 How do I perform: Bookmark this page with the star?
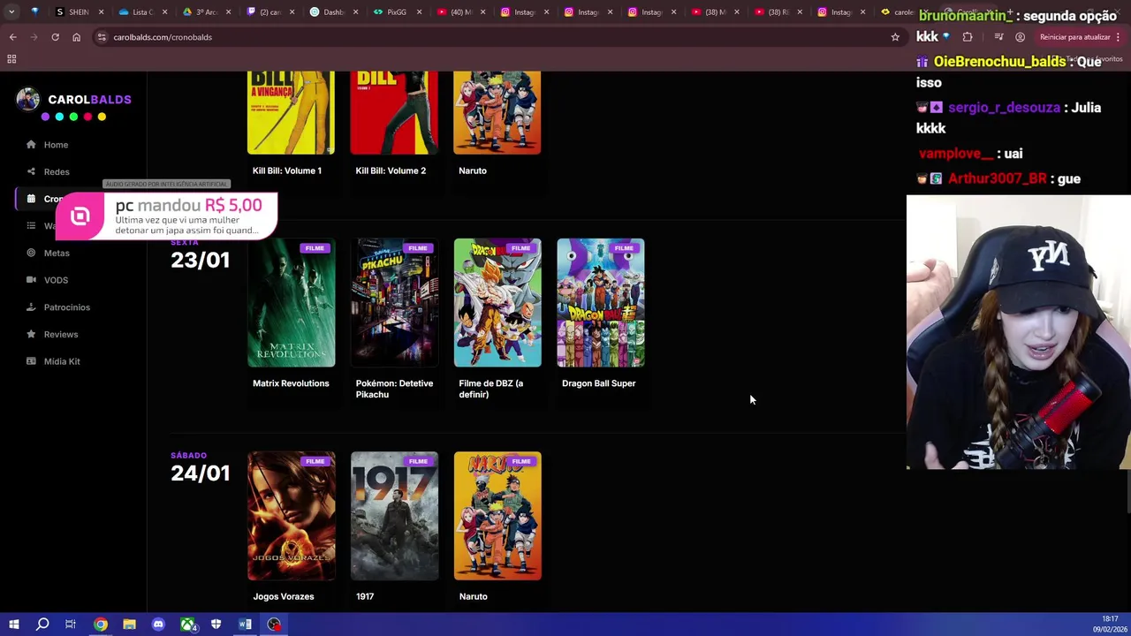point(895,37)
